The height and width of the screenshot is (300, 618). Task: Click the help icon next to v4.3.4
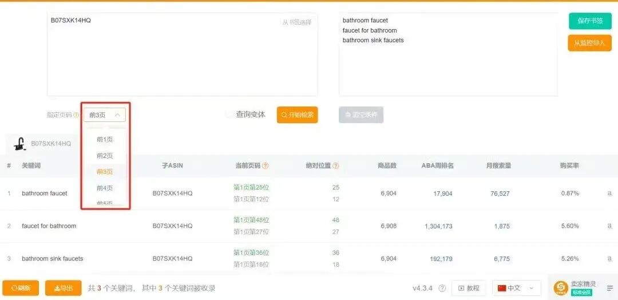point(442,288)
